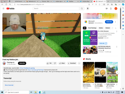Click Show transcript button
This screenshot has height=94, width=125.
(9, 85)
